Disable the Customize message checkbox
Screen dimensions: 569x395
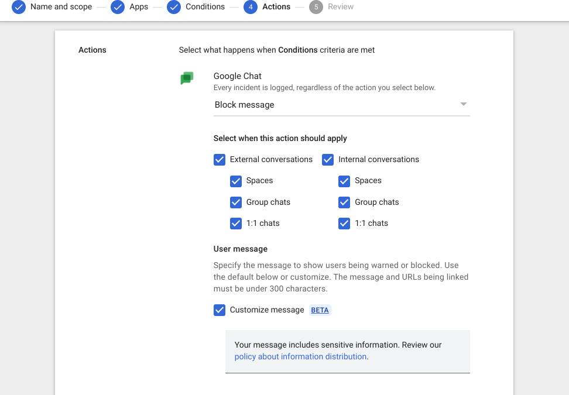coord(219,310)
